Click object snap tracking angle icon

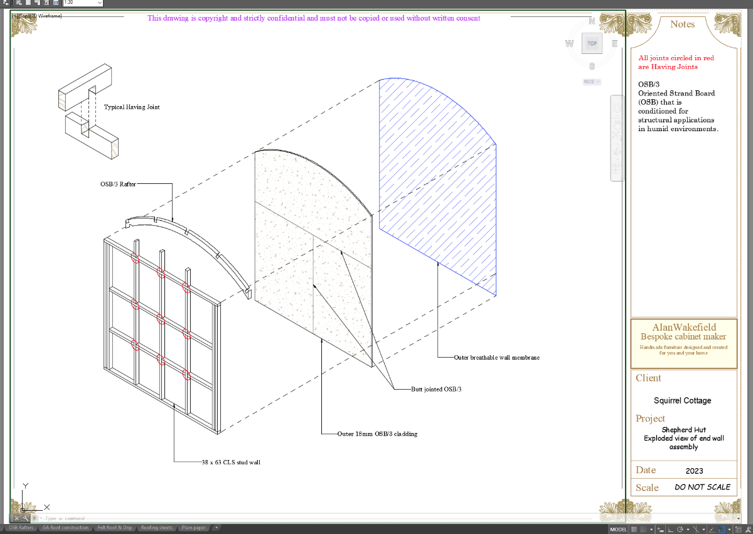(x=712, y=530)
